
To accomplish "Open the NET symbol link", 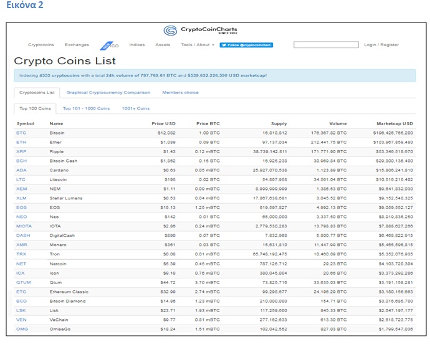I will point(21,264).
